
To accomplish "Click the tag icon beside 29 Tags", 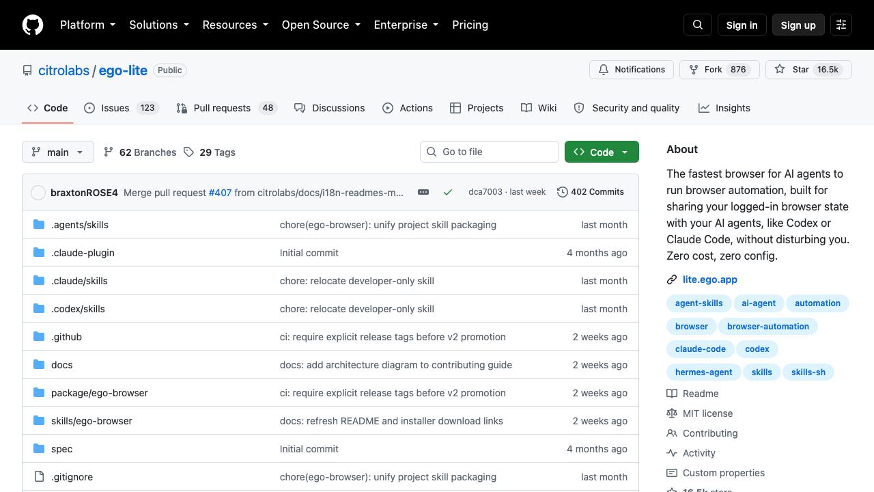I will coord(189,152).
